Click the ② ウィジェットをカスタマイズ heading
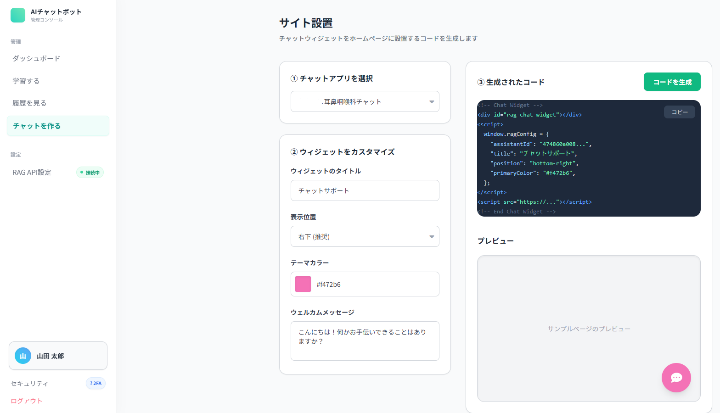The height and width of the screenshot is (413, 720). pyautogui.click(x=343, y=152)
